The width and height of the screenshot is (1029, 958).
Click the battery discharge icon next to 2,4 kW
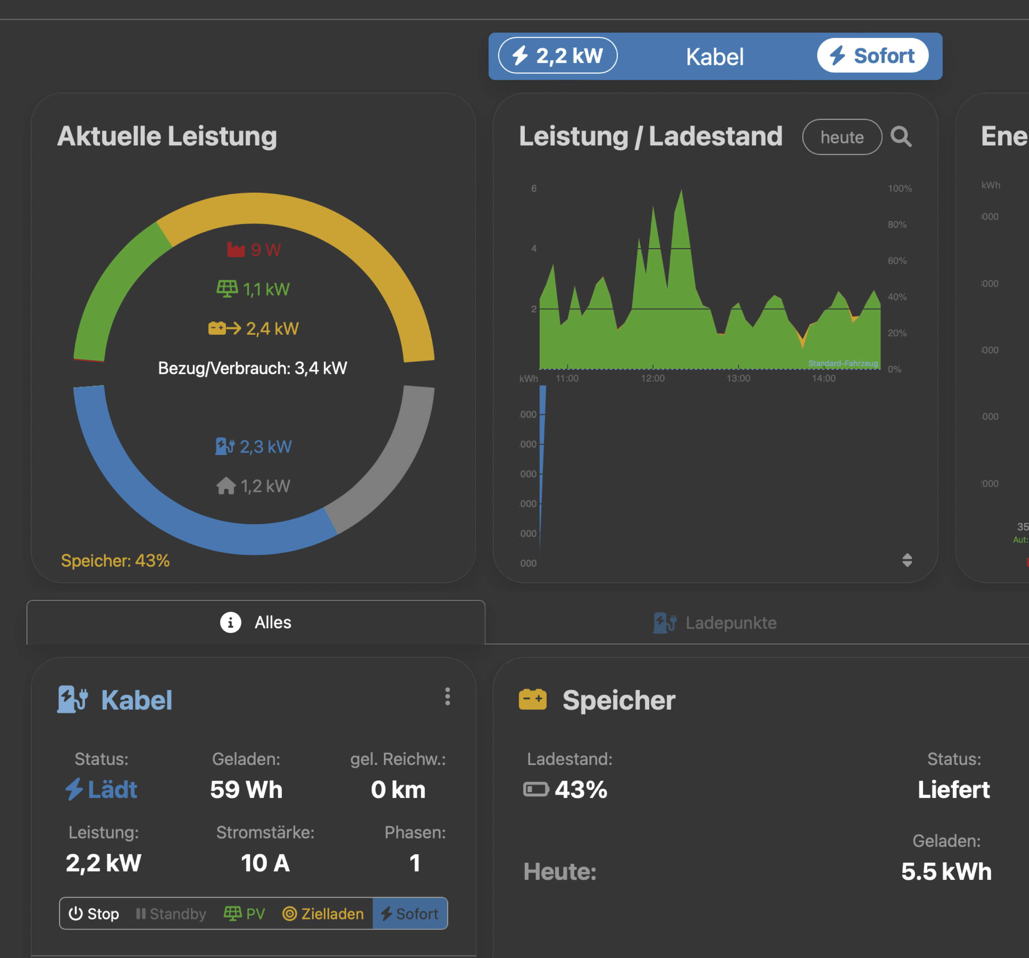224,328
